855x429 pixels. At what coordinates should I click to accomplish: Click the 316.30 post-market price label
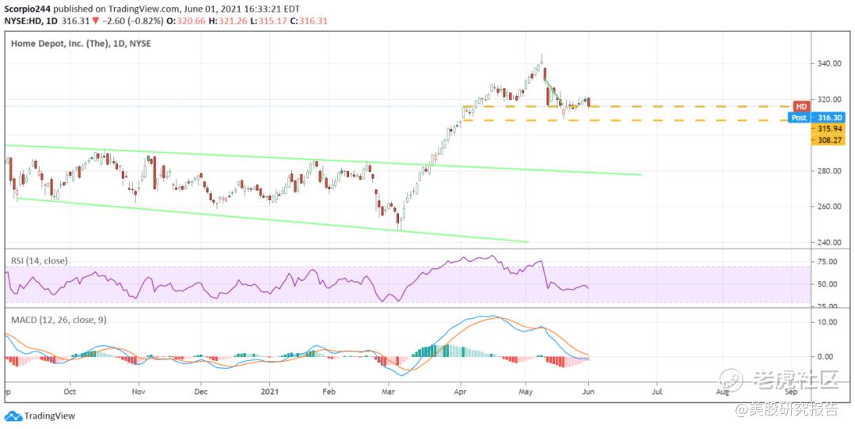[828, 117]
